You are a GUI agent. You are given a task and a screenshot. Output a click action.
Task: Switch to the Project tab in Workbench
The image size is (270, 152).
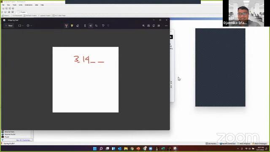pos(22,12)
